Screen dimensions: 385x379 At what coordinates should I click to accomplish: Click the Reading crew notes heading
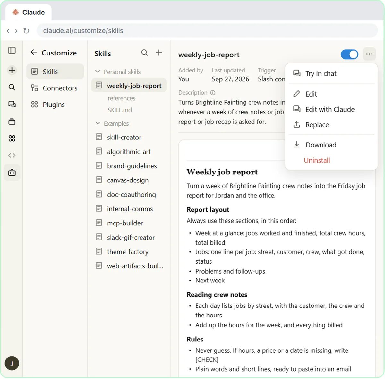[217, 295]
